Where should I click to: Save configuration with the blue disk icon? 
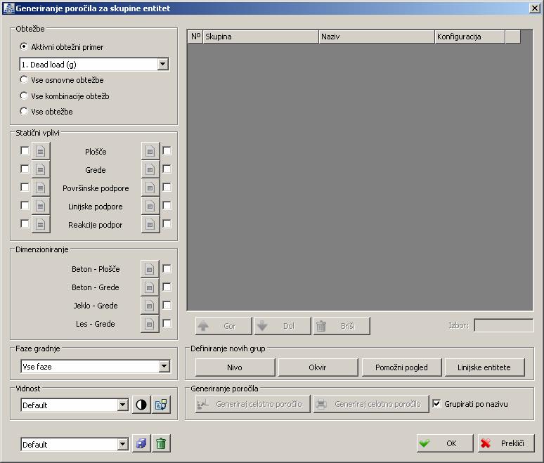[x=141, y=443]
